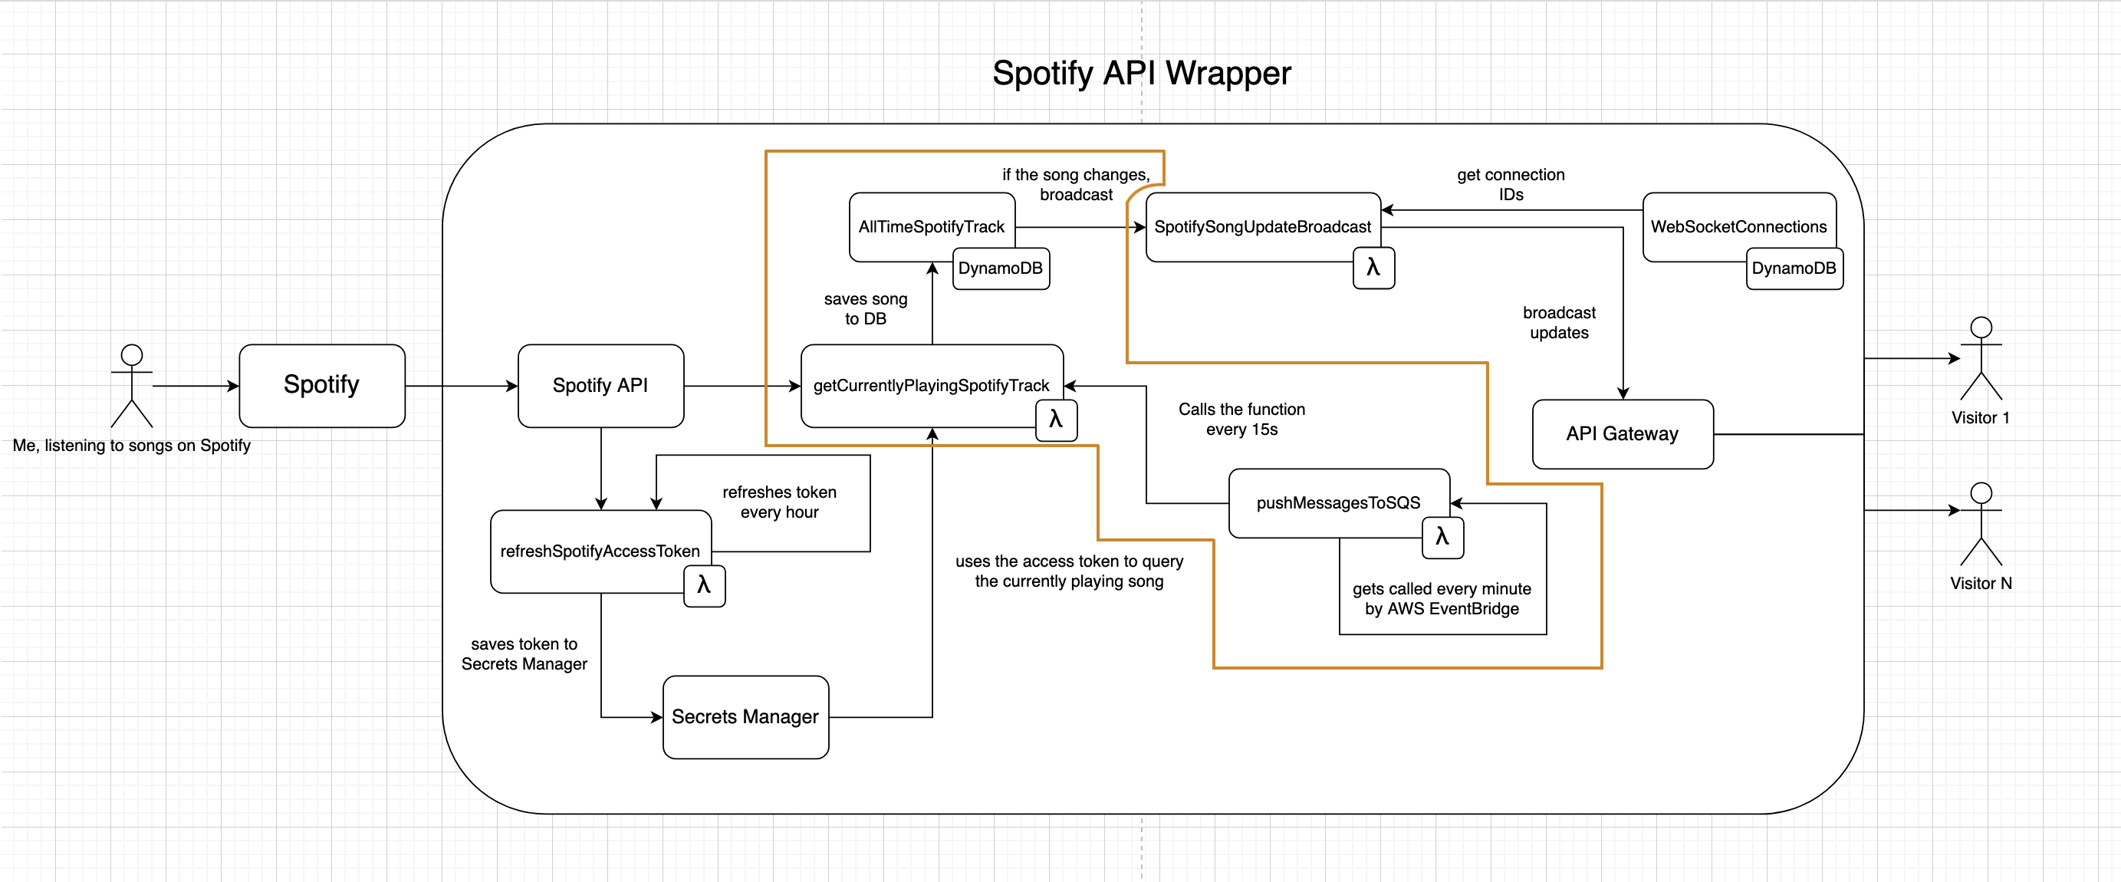Click the 'Visitor N' caption
Viewport: 2121px width, 882px height.
pos(1980,583)
